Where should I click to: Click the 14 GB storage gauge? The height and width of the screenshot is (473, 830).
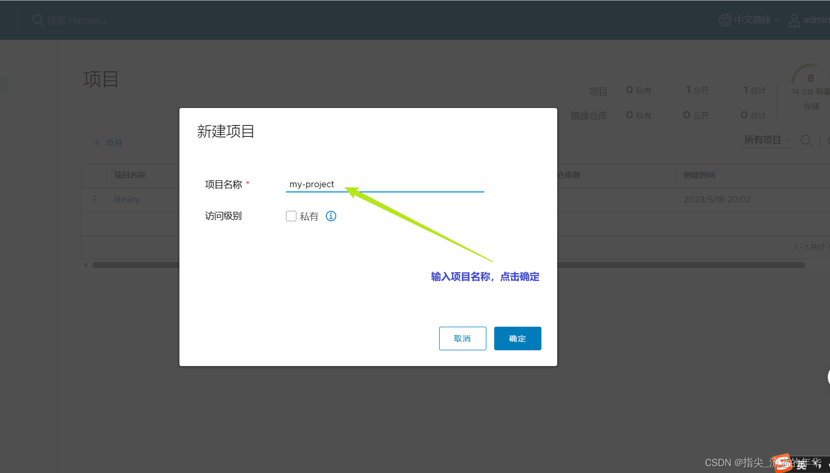point(811,87)
